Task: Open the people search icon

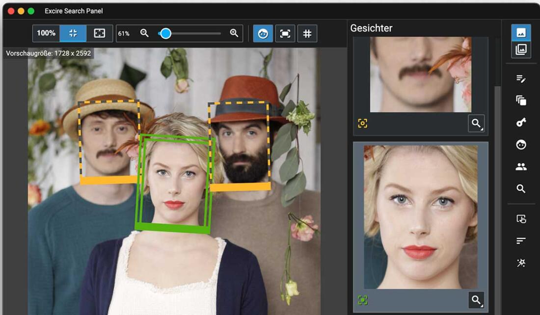Action: coord(521,167)
